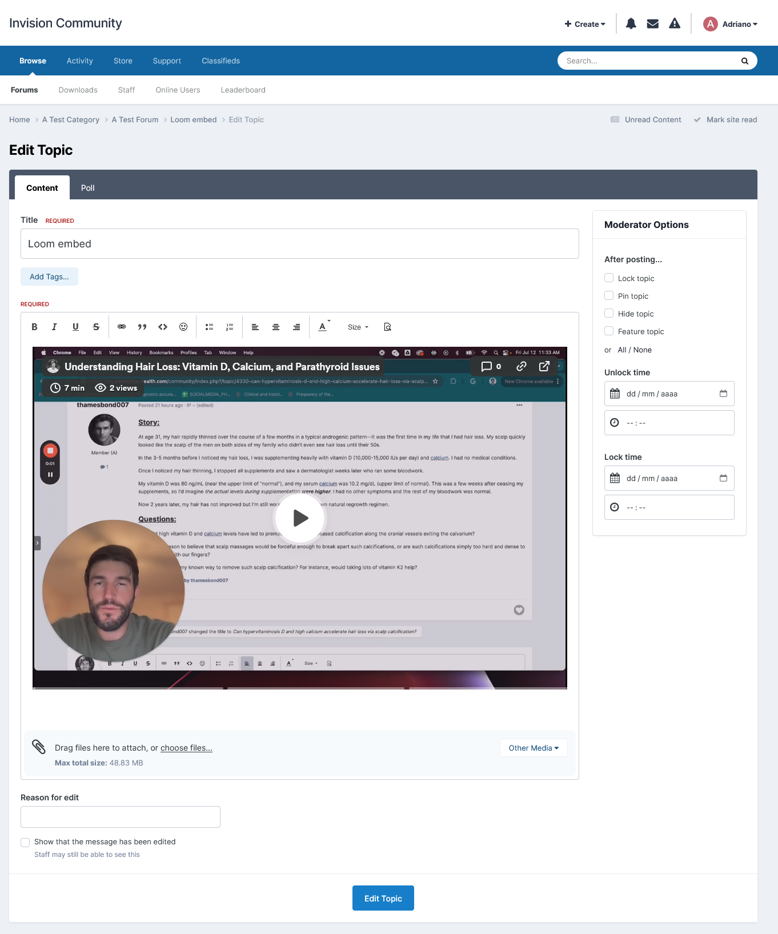Apply strikethrough formatting in the editor

[x=96, y=327]
